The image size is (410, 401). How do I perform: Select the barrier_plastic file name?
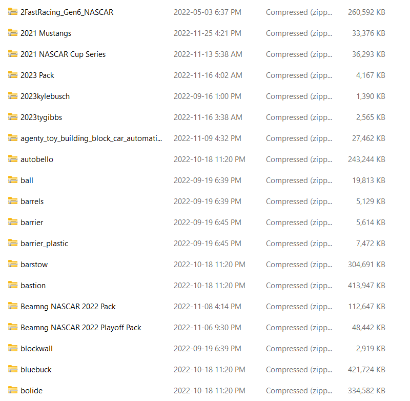pos(44,244)
